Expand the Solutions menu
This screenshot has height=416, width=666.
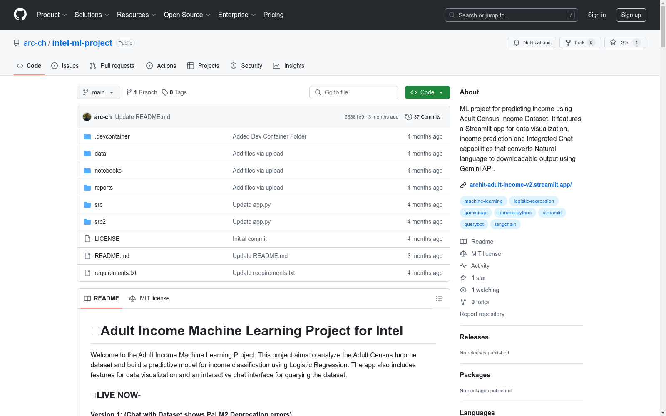tap(92, 15)
